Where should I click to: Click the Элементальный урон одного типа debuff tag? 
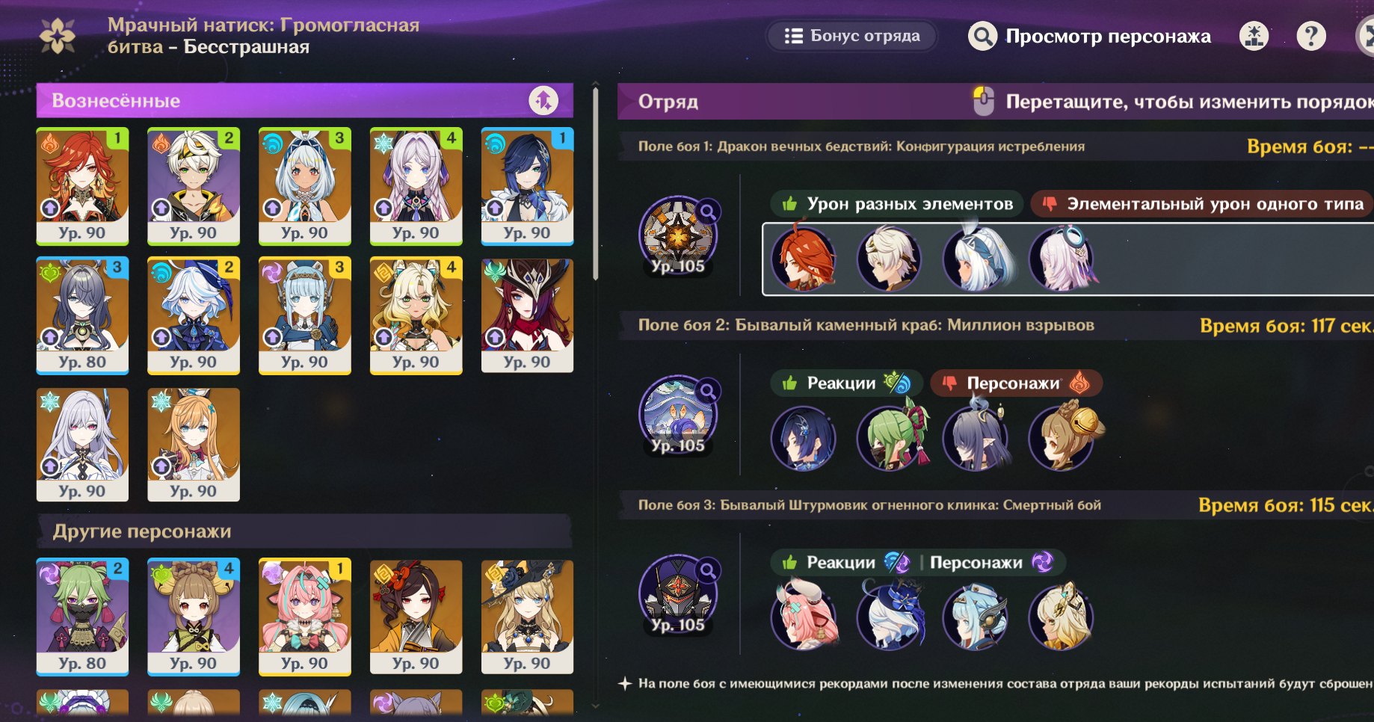point(1202,204)
